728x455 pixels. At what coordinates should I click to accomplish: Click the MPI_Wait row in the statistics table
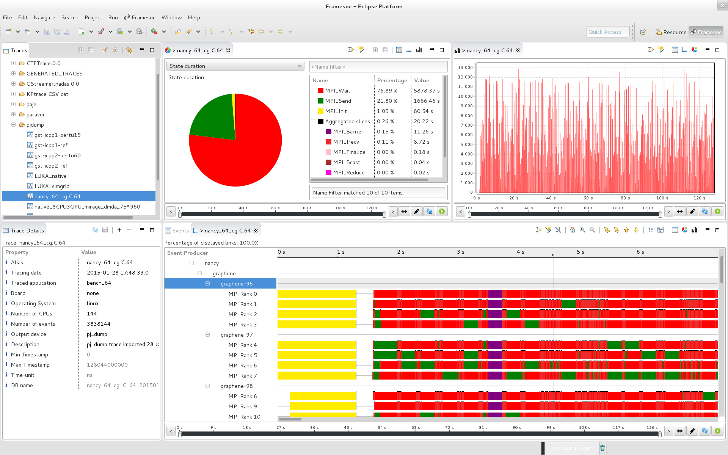(374, 89)
